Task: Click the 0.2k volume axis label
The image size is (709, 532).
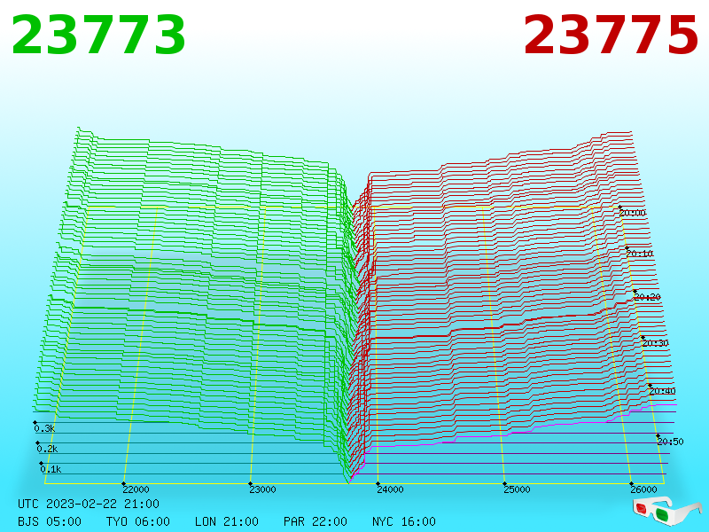Action: coord(47,449)
